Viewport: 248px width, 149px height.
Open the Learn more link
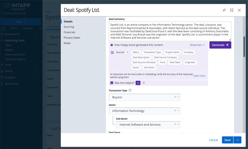pyautogui.click(x=199, y=76)
